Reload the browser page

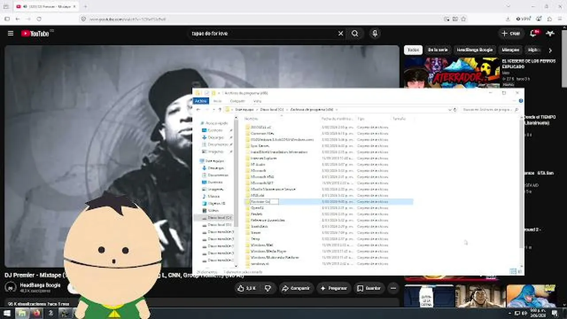point(39,19)
